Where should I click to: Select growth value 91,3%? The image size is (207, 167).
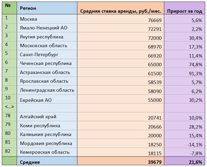tap(196, 74)
